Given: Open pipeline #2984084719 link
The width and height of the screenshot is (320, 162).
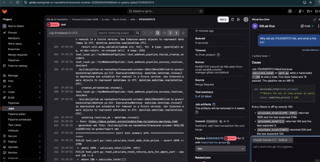Looking at the screenshot, I should [214, 138].
